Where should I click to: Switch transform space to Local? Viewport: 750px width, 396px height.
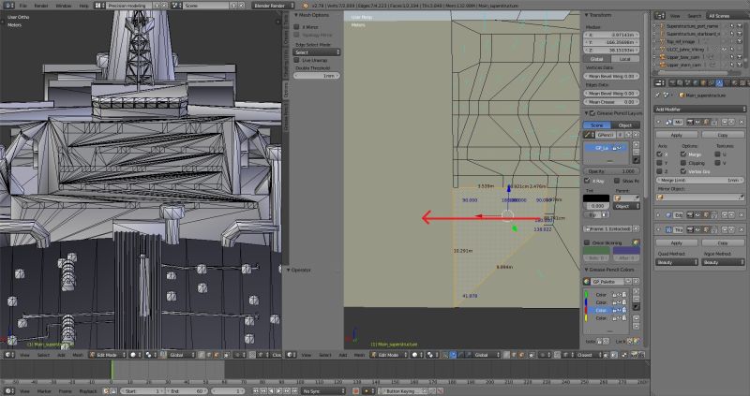click(625, 59)
